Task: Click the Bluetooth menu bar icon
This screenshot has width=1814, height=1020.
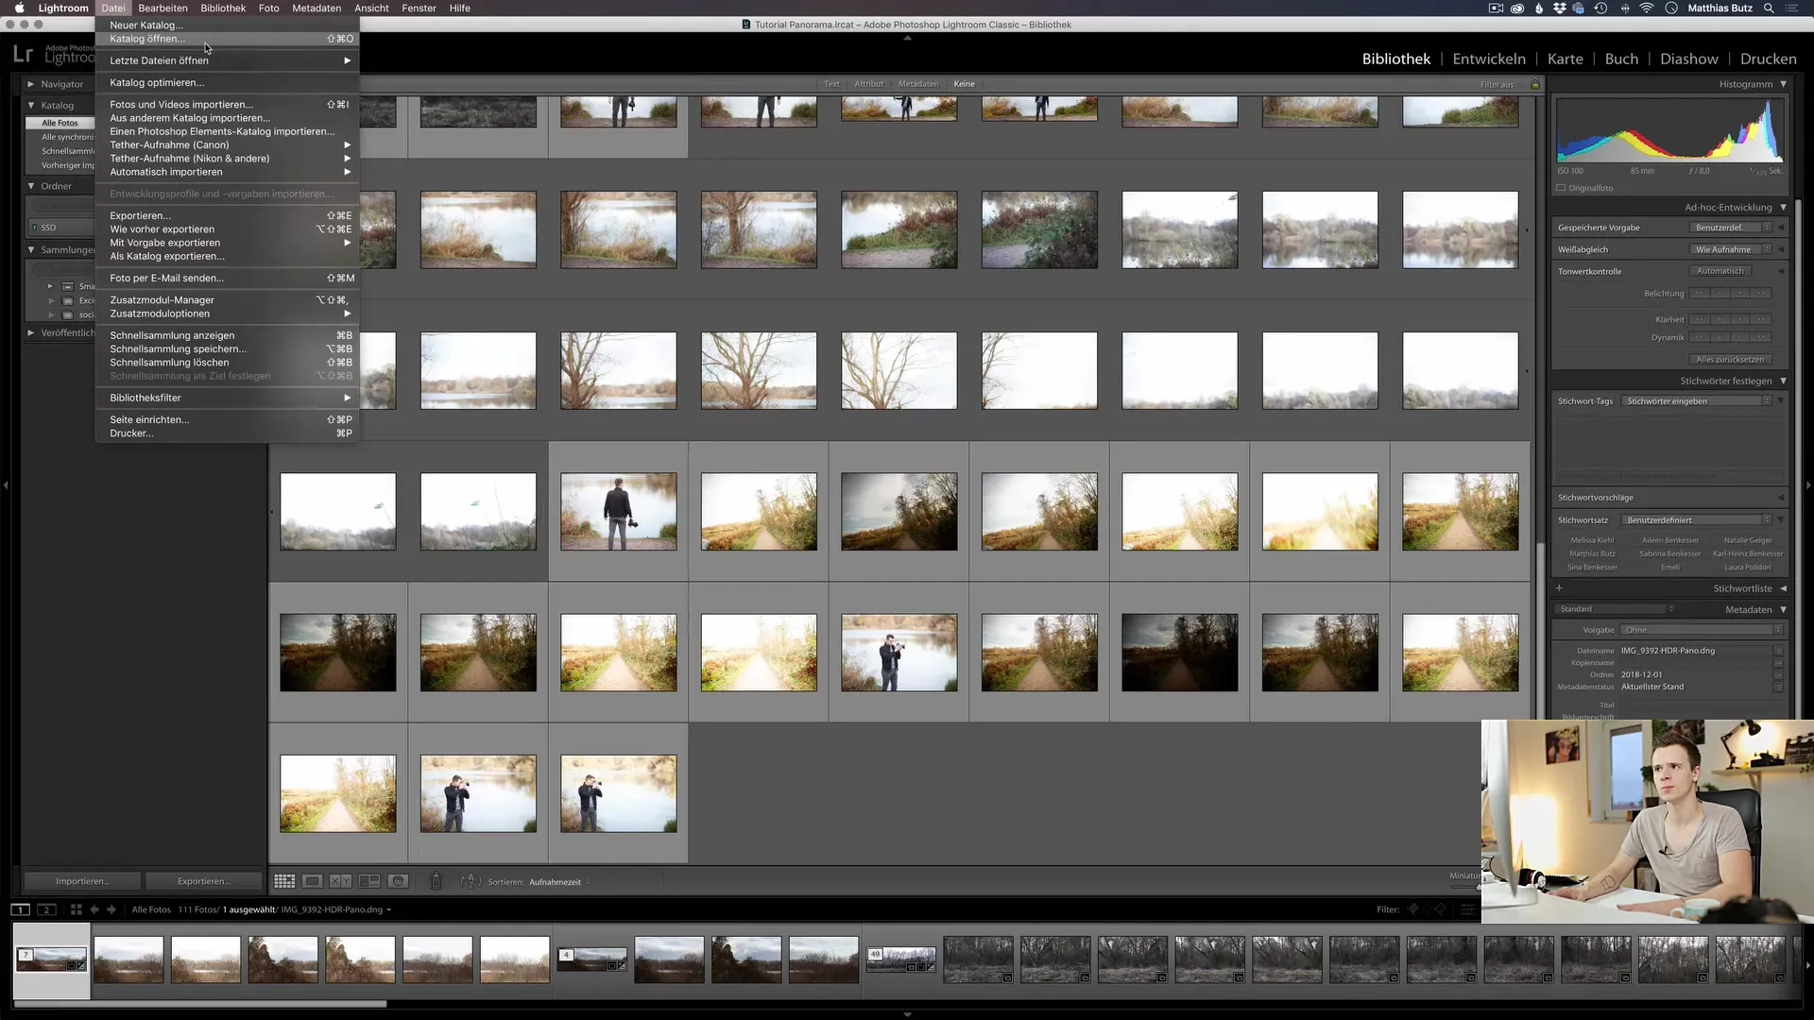Action: pyautogui.click(x=1625, y=8)
